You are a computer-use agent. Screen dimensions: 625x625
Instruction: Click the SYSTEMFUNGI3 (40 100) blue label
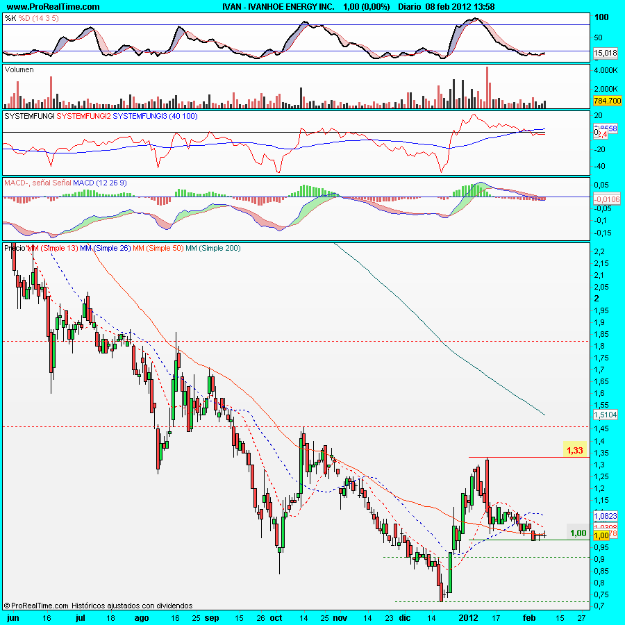tap(155, 116)
